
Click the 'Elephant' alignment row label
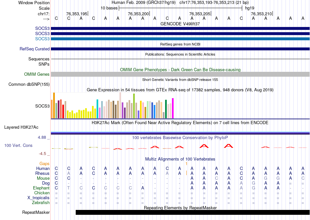click(41, 188)
